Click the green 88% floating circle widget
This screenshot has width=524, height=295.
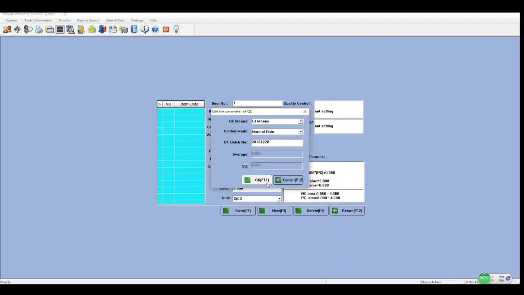click(x=484, y=278)
